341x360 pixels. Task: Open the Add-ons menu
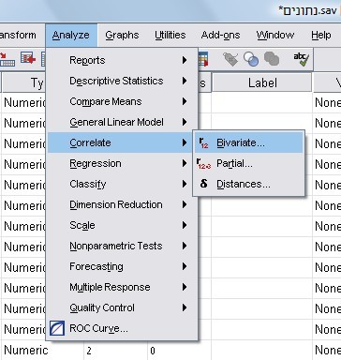220,35
